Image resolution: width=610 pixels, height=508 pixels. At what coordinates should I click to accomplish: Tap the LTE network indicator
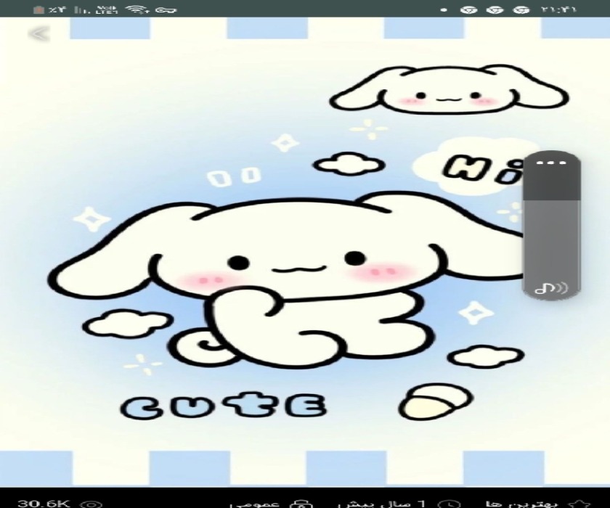[x=106, y=9]
